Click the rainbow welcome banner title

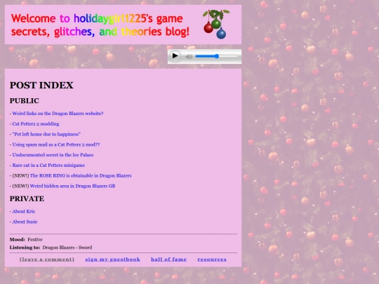coord(100,25)
